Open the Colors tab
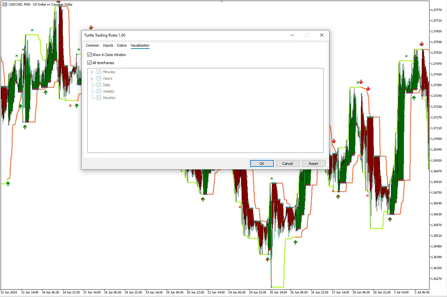 tap(122, 46)
